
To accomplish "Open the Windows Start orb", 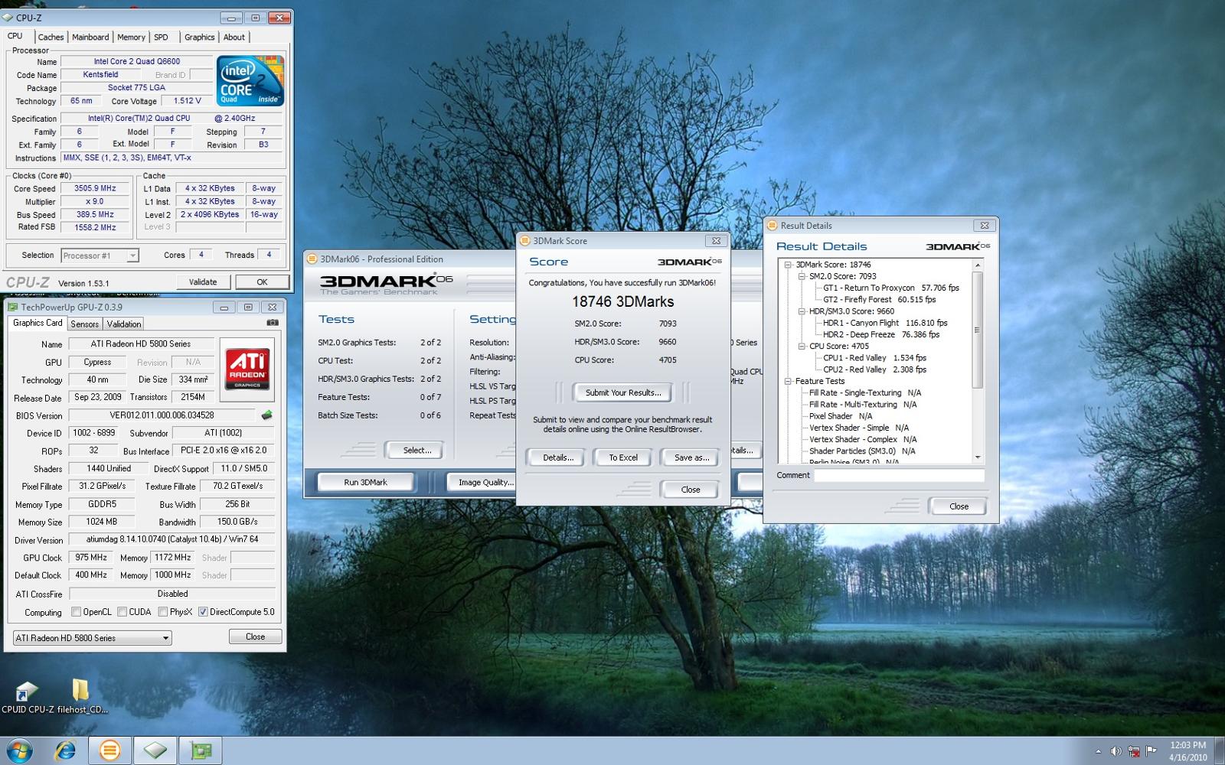I will pyautogui.click(x=20, y=750).
